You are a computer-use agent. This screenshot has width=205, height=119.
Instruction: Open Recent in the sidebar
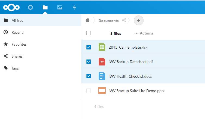(41, 32)
